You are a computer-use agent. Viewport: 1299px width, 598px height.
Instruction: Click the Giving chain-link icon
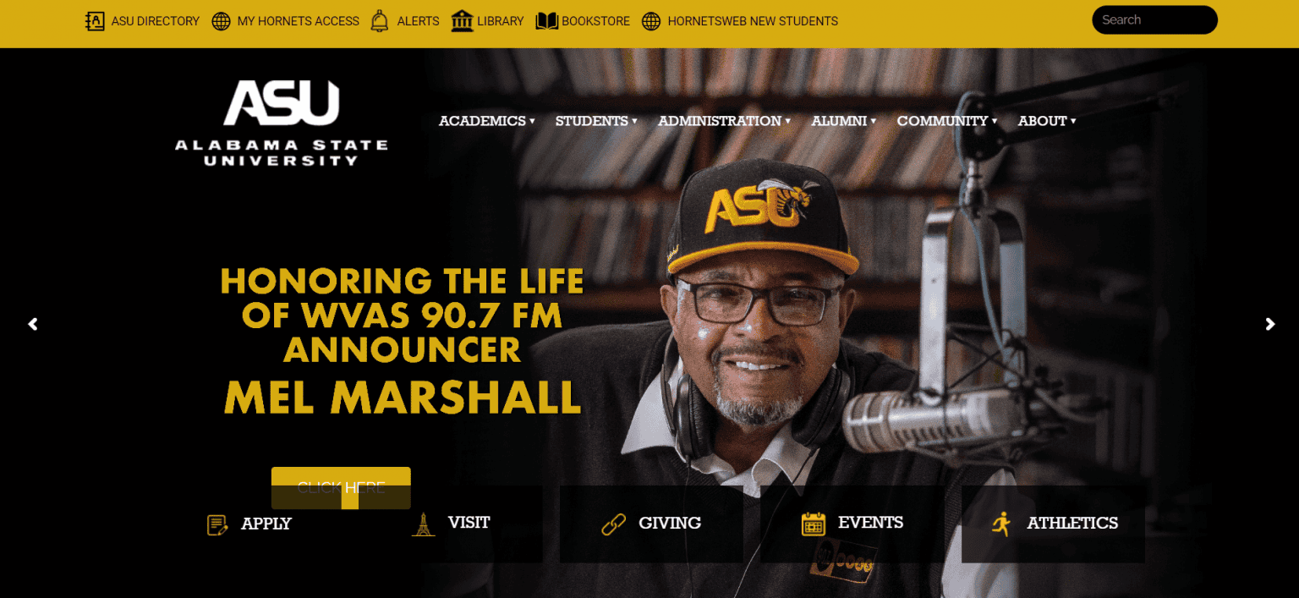[613, 524]
